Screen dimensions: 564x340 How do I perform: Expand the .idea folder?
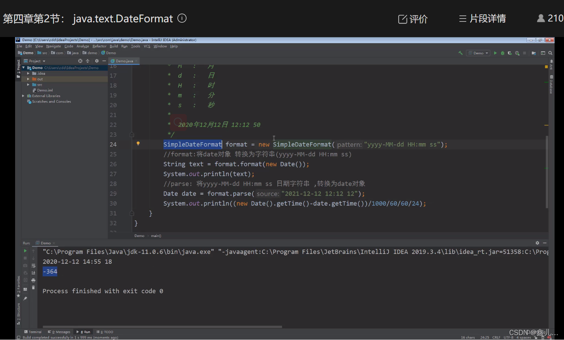(x=28, y=74)
